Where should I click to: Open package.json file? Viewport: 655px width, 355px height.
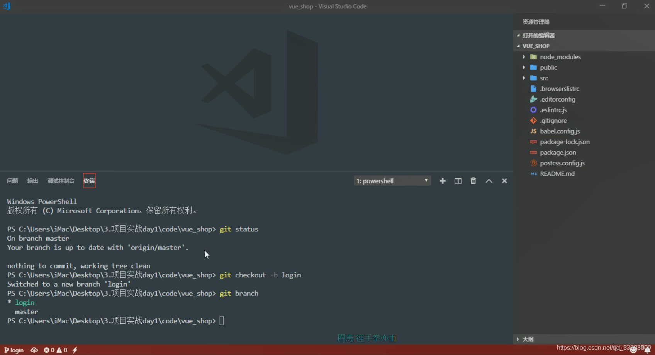[x=558, y=153]
